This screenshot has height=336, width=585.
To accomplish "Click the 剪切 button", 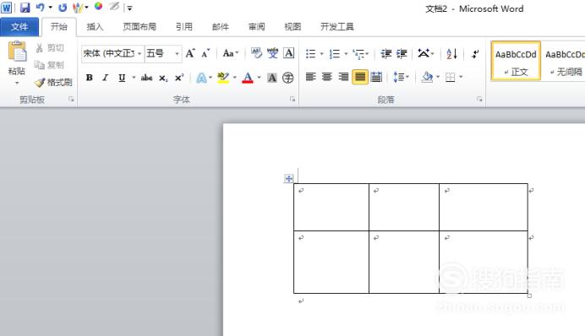I will (50, 47).
